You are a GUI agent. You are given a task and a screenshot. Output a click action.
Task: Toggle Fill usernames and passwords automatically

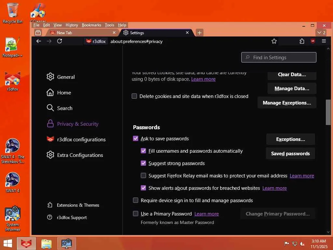143,151
